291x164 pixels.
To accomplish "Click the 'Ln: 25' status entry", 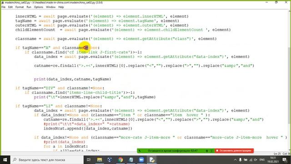I will coord(277,154).
